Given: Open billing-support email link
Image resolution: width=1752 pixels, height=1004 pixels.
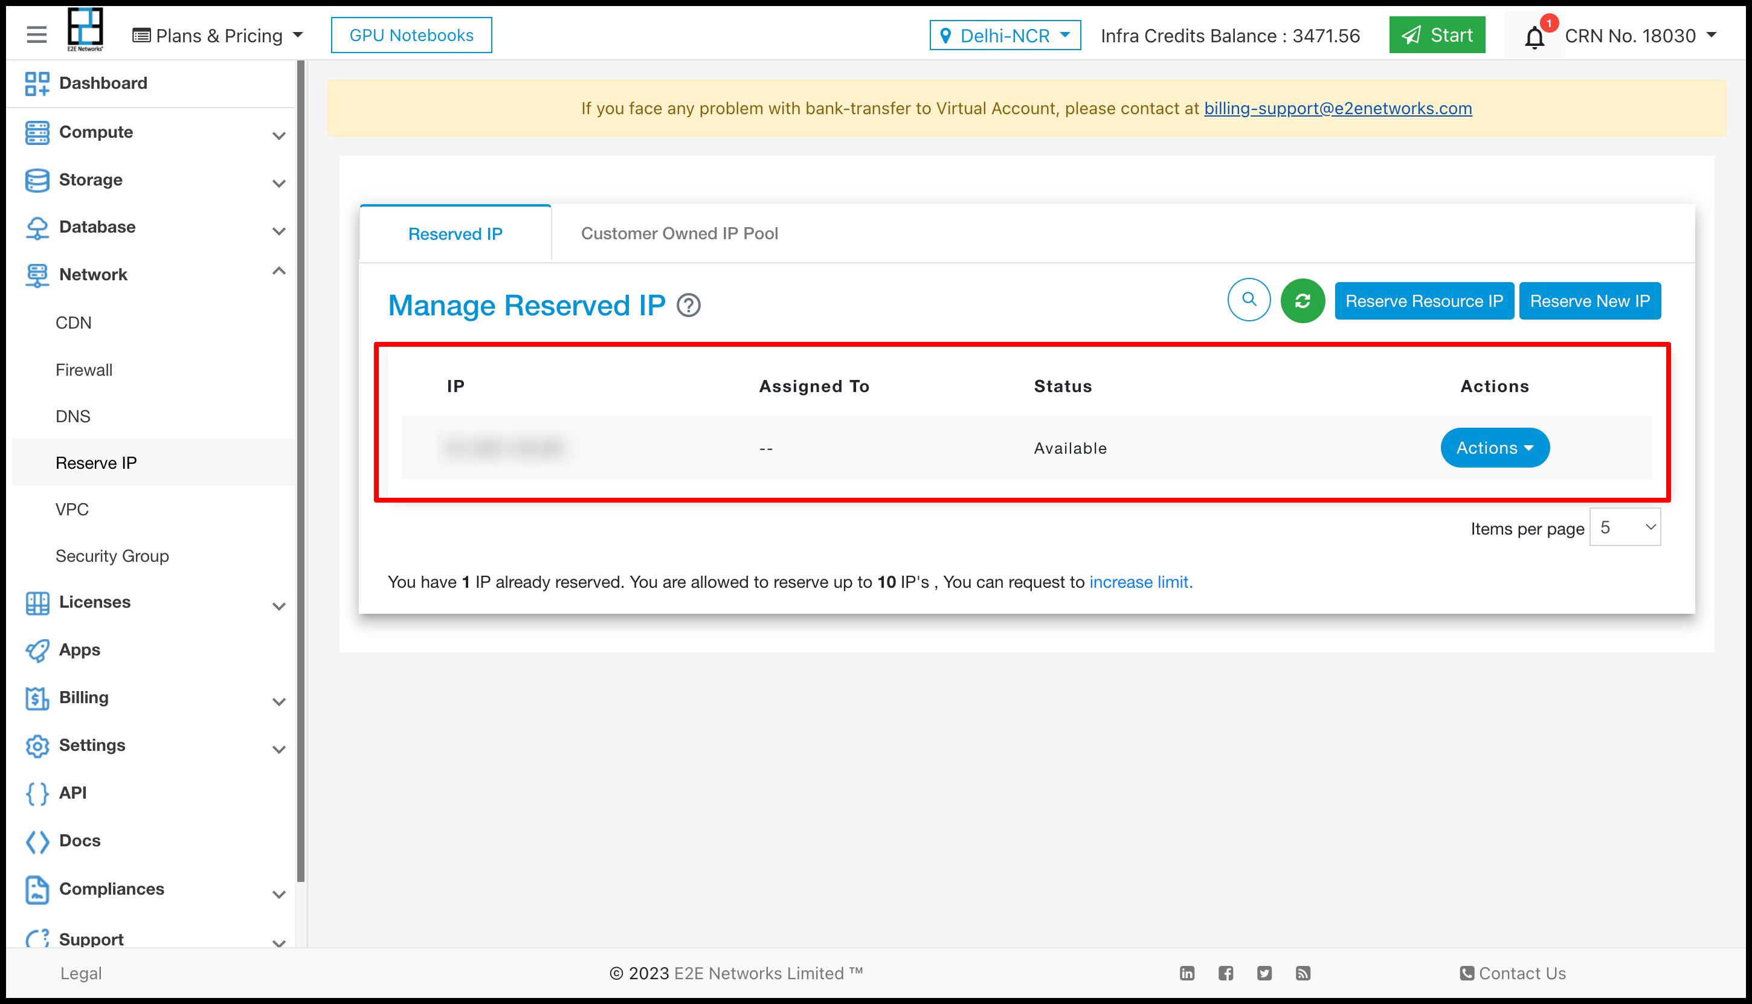Looking at the screenshot, I should click(x=1337, y=108).
